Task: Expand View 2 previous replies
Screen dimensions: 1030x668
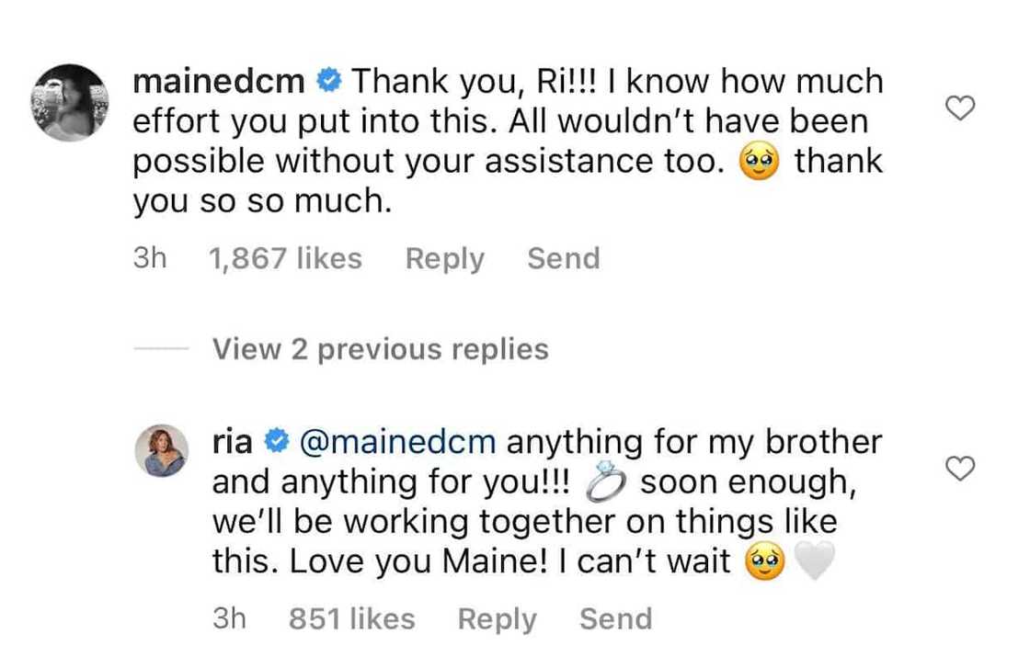Action: click(x=380, y=349)
